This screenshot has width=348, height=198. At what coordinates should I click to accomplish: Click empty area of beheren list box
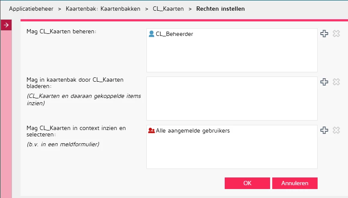tap(232, 56)
